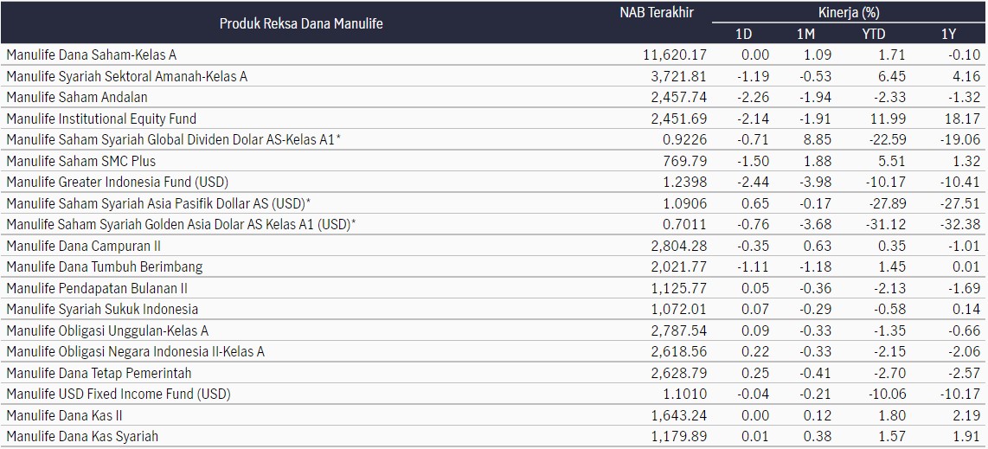
Task: Click NAB value 3,721.81
Action: click(x=678, y=77)
